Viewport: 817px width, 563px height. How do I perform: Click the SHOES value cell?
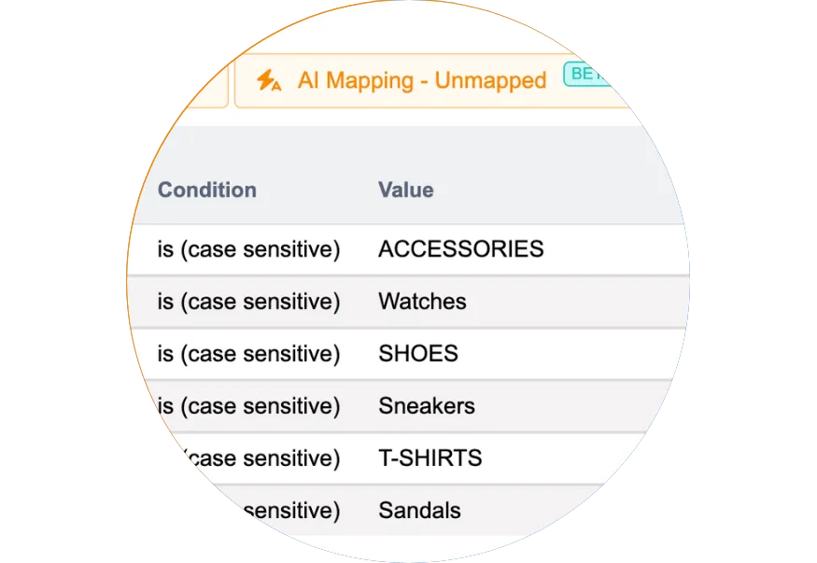tap(417, 354)
